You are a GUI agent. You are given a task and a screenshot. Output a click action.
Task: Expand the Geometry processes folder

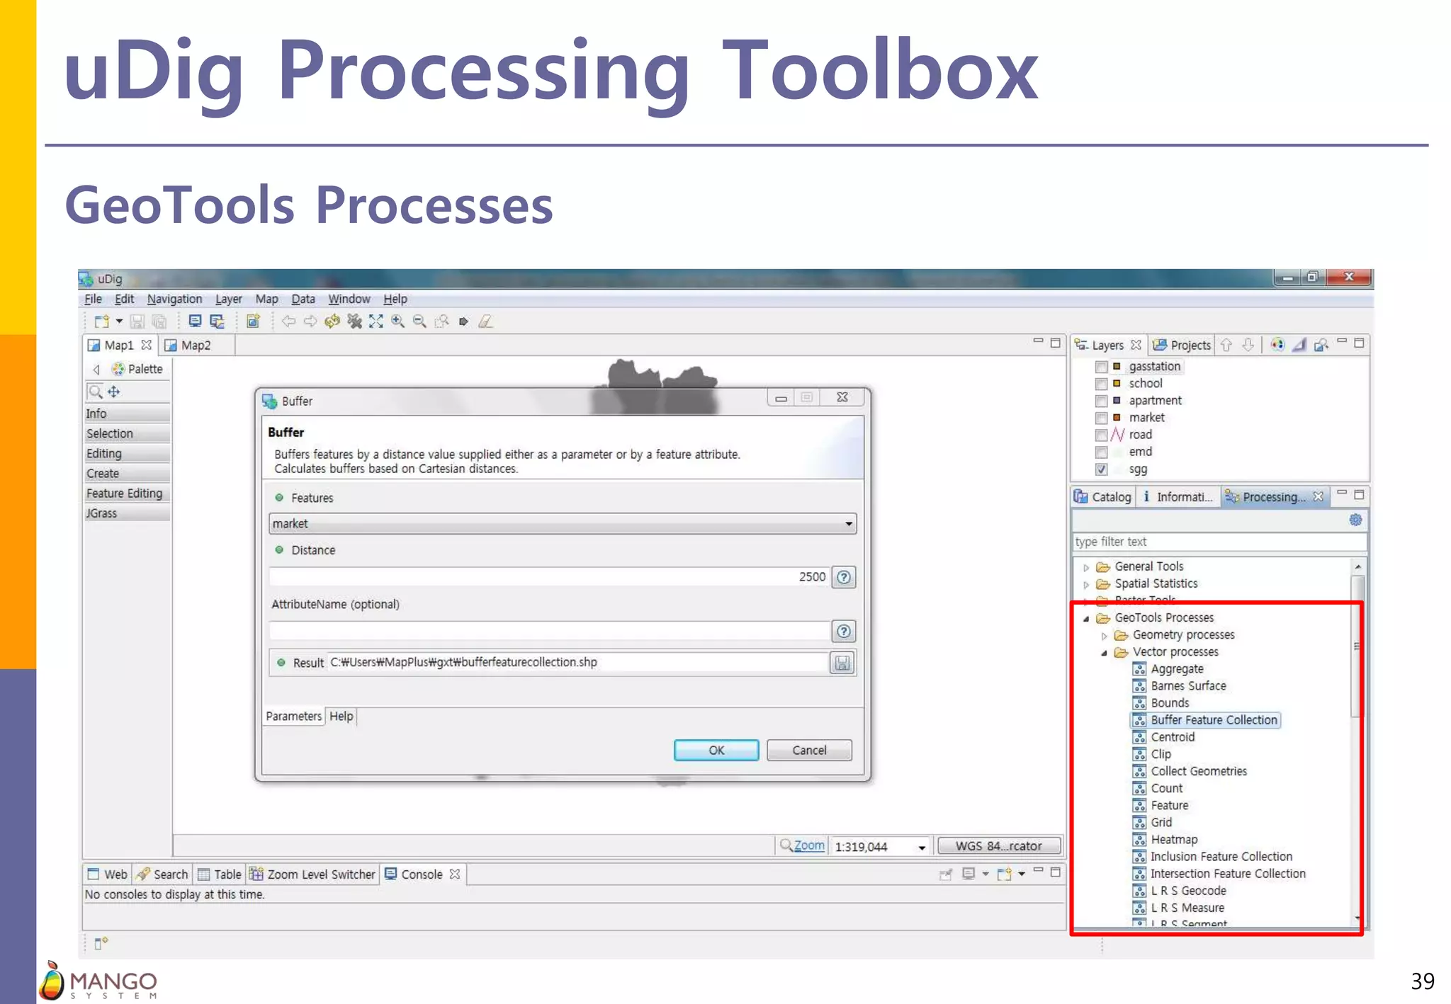pyautogui.click(x=1104, y=635)
